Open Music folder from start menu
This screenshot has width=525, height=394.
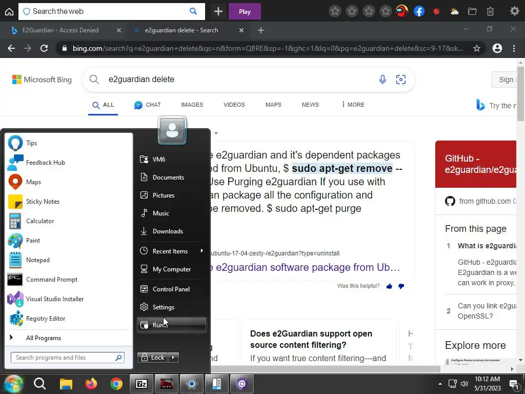(171, 213)
